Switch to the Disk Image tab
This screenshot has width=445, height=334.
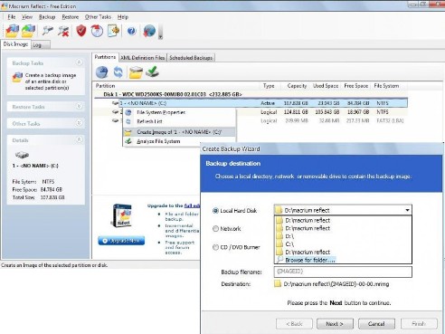[x=15, y=44]
